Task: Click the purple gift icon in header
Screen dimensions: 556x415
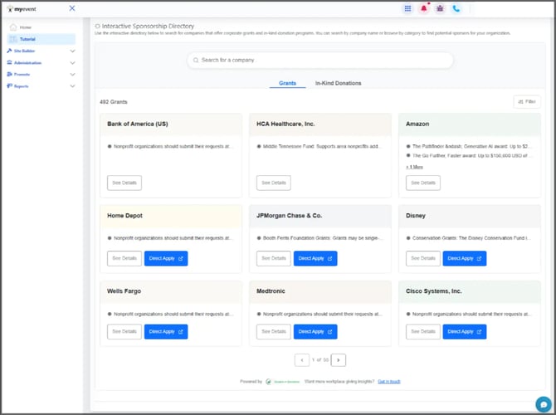Action: tap(440, 8)
